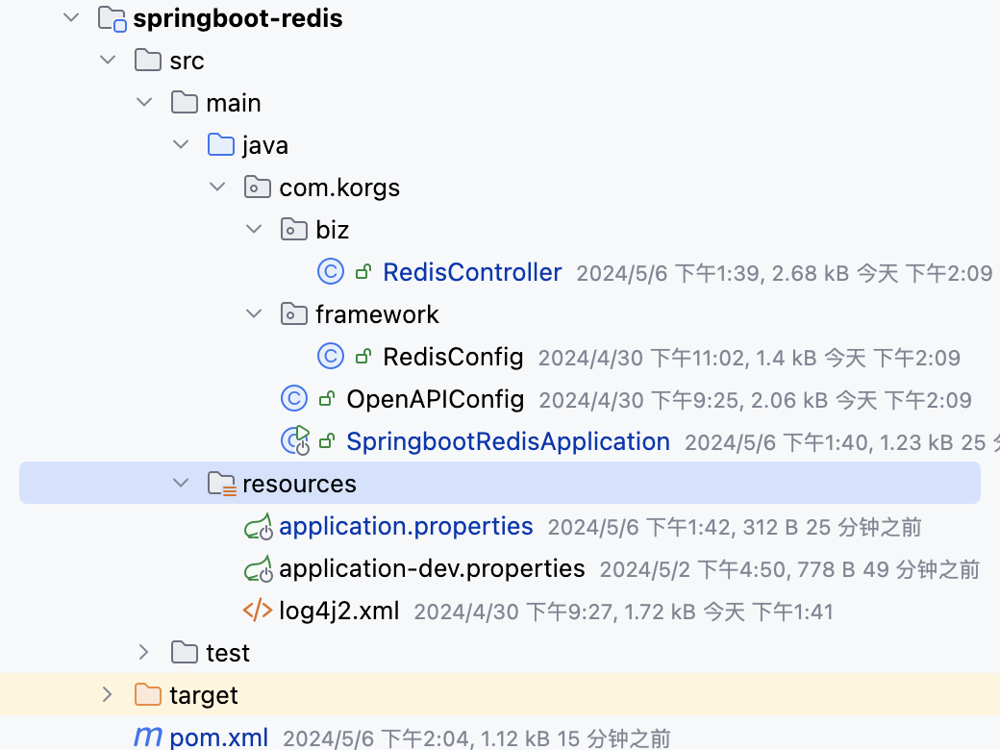This screenshot has width=1000, height=750.
Task: Expand the target folder
Action: pos(107,694)
